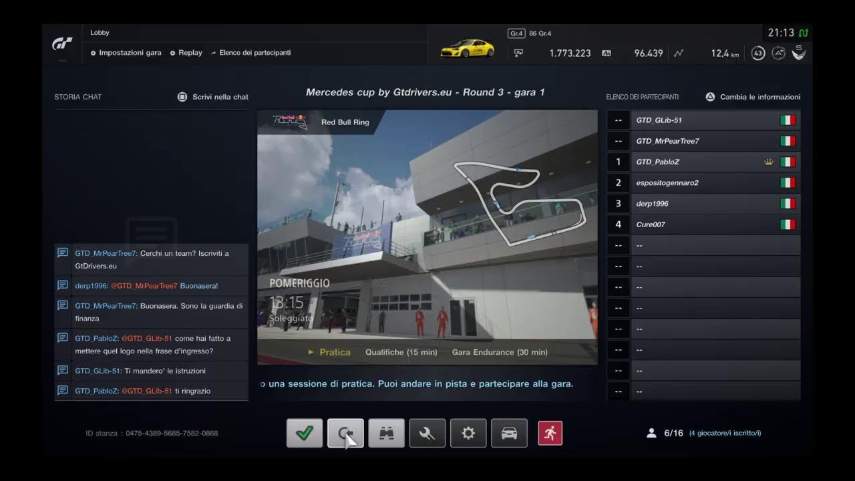Click the green checkmark ready button
The width and height of the screenshot is (855, 481).
point(305,433)
